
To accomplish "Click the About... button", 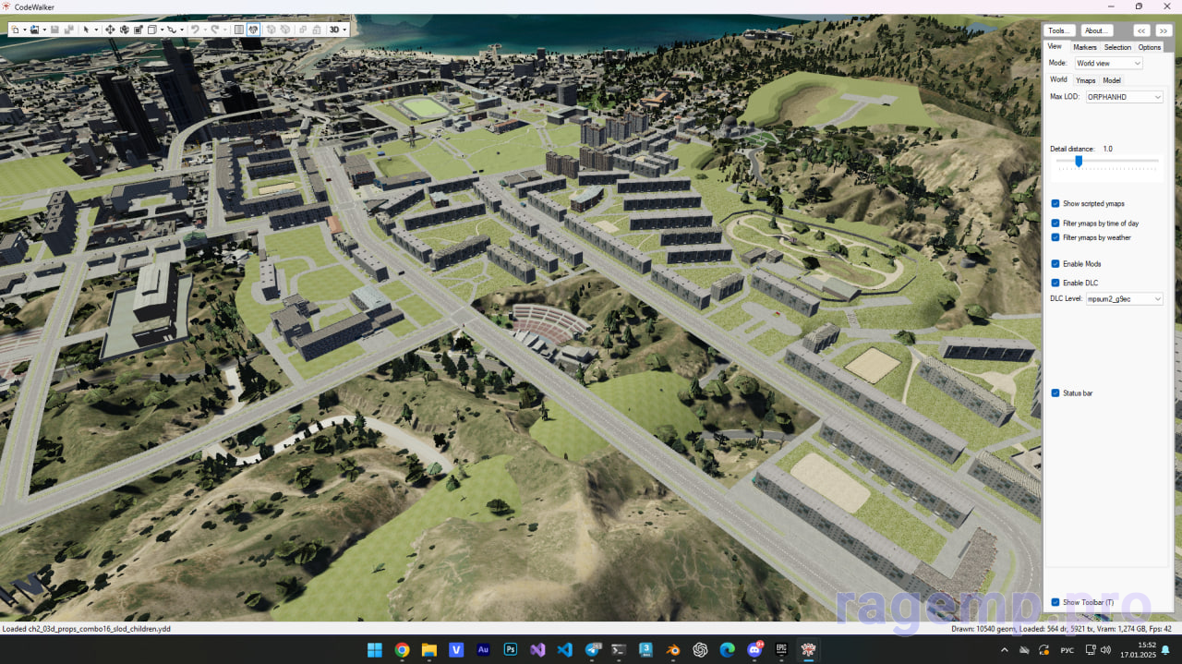I will pyautogui.click(x=1096, y=30).
